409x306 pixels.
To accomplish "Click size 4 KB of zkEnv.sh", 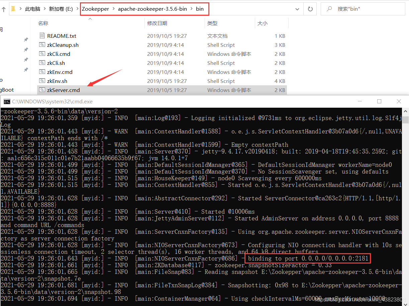I will coord(280,81).
